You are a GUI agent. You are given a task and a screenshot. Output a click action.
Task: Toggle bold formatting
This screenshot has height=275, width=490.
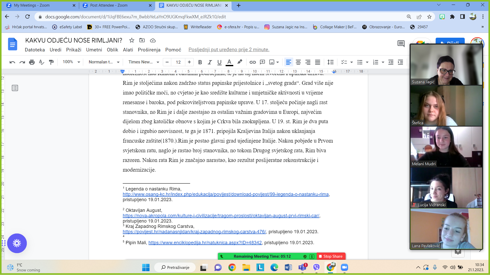(x=200, y=62)
